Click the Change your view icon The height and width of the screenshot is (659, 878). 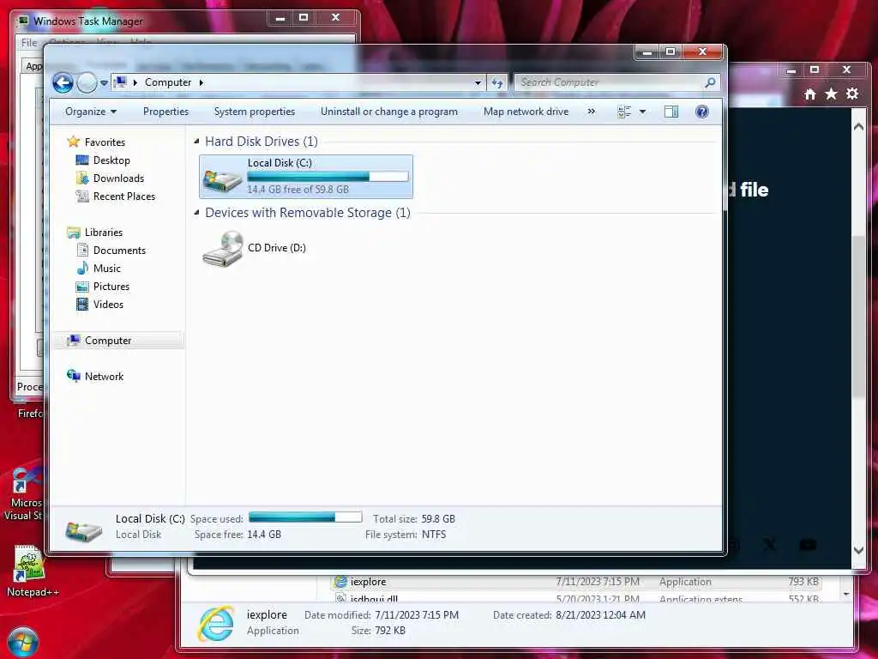(624, 112)
